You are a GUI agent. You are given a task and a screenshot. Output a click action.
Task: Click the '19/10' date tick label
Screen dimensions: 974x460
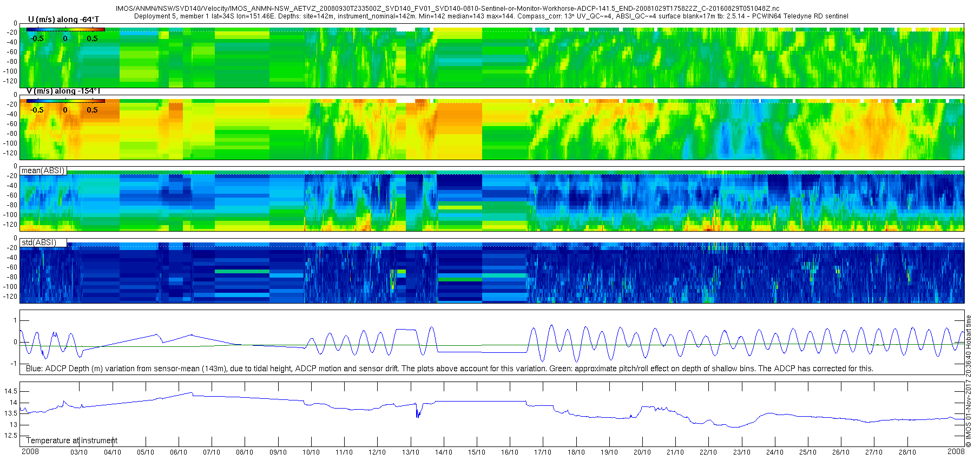[x=609, y=452]
